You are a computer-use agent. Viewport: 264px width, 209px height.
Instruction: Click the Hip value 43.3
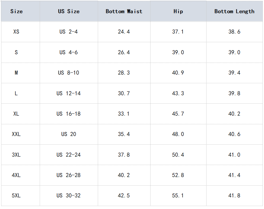pyautogui.click(x=178, y=93)
